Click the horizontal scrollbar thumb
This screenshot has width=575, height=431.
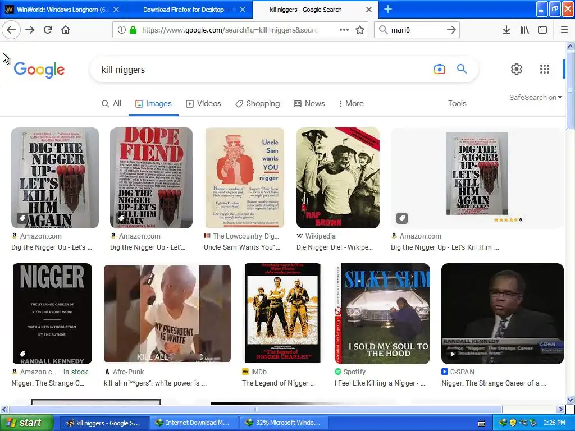tap(255, 409)
